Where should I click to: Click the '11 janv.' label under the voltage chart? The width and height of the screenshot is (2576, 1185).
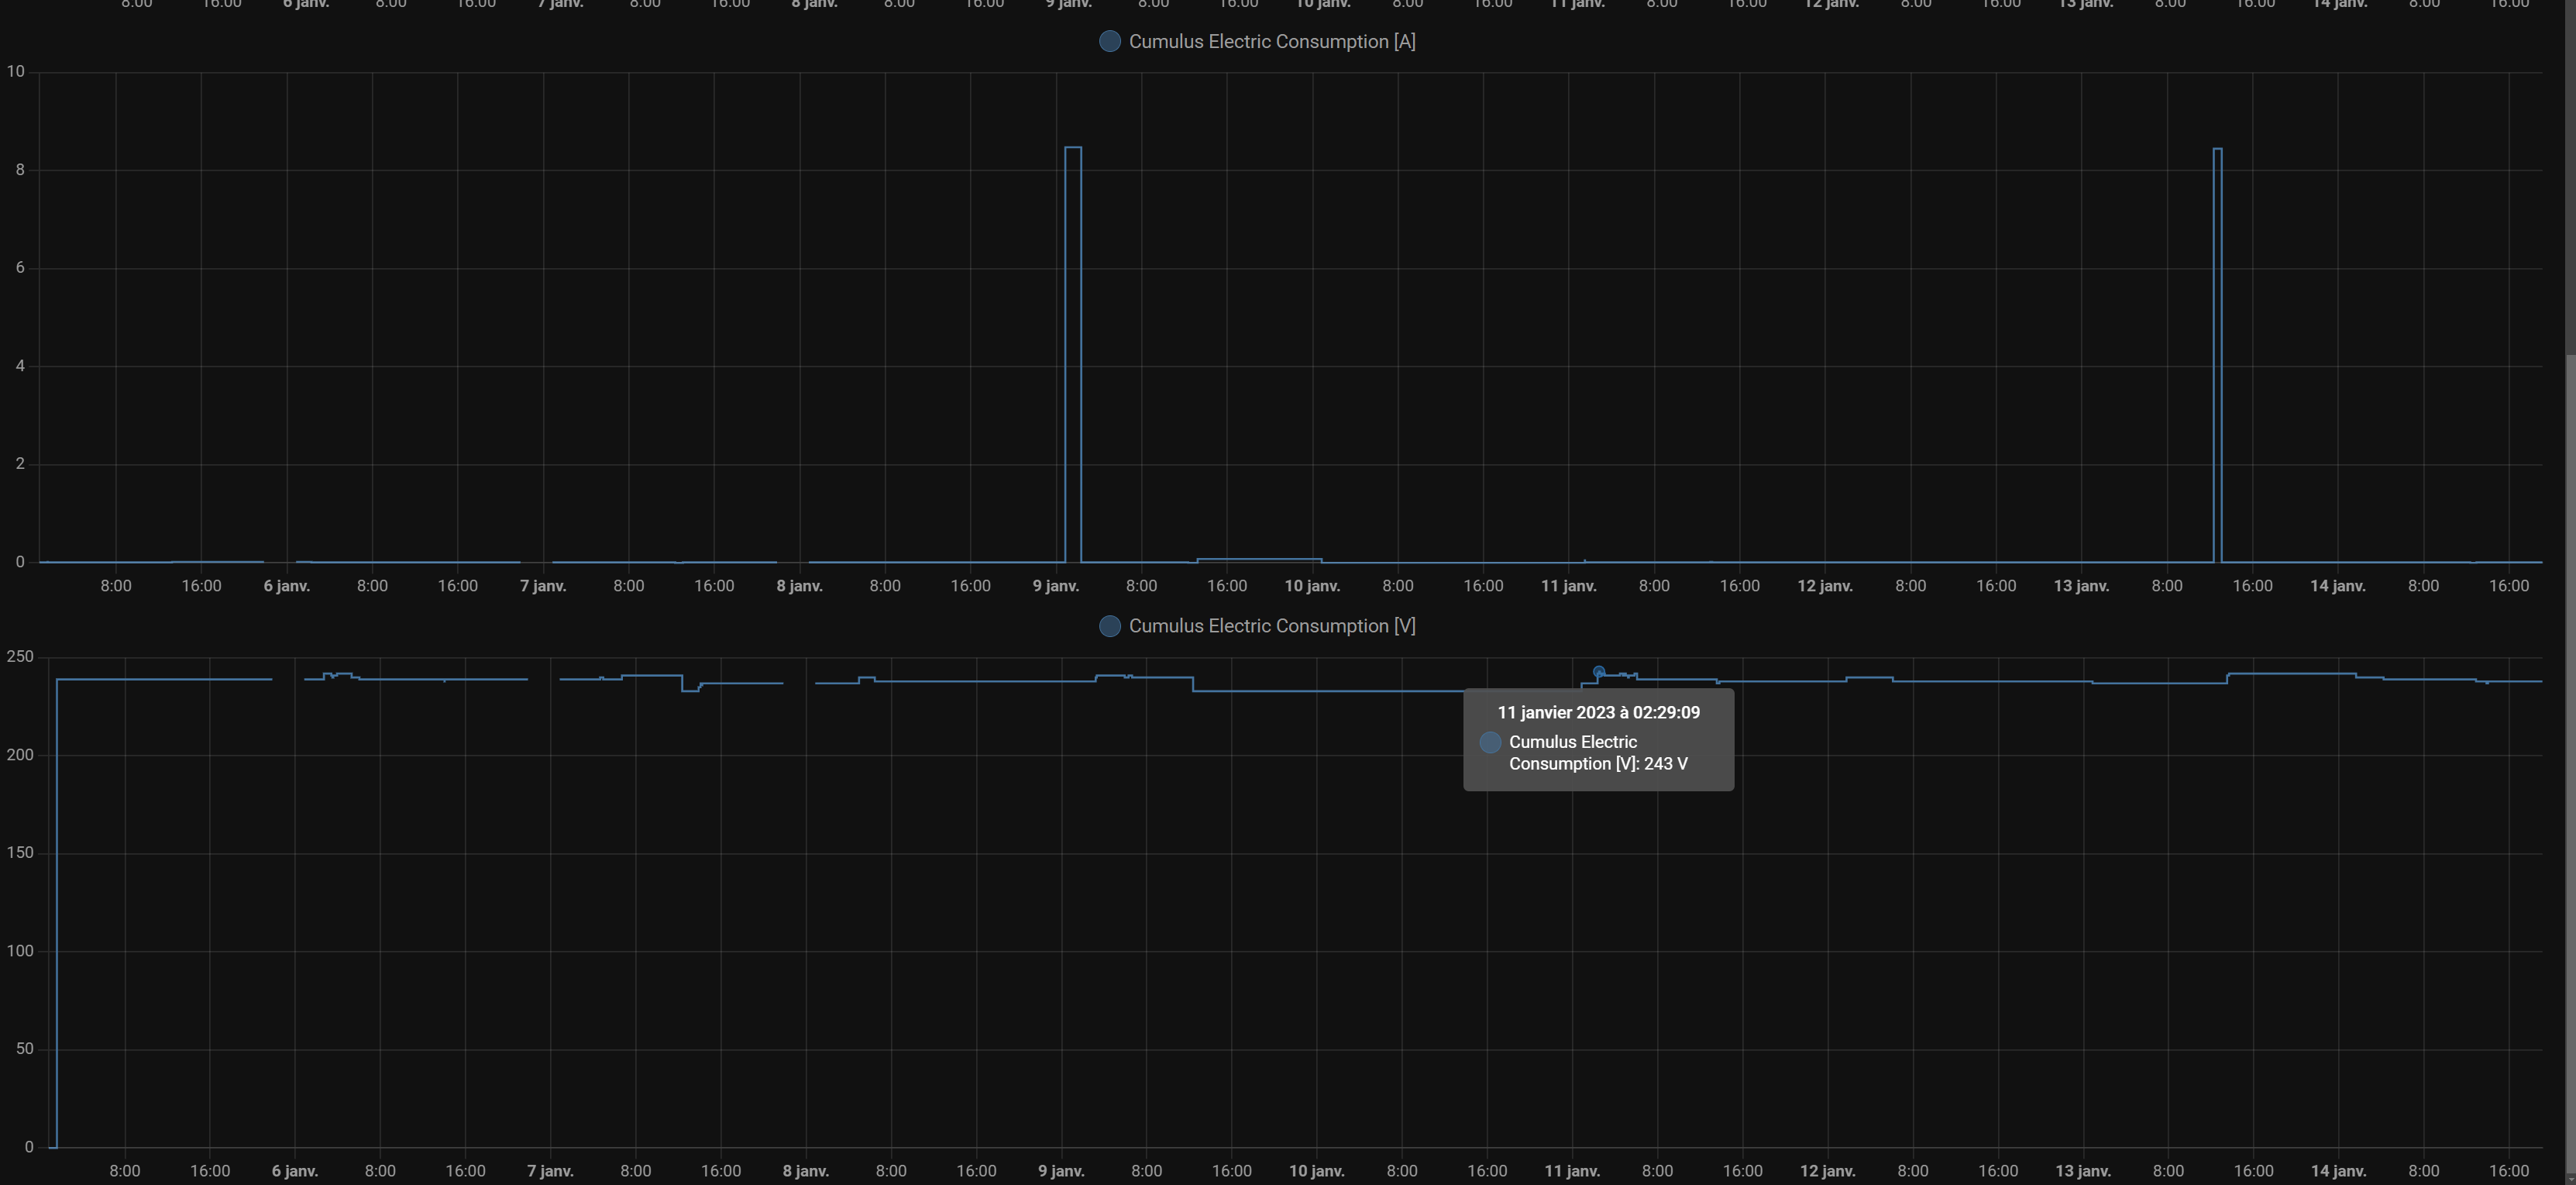tap(1572, 1170)
